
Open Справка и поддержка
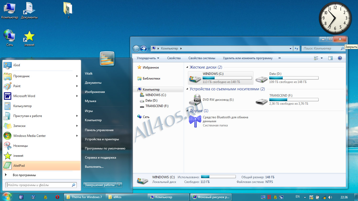coord(100,158)
